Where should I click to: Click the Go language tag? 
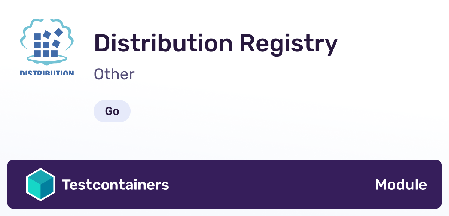tap(112, 111)
